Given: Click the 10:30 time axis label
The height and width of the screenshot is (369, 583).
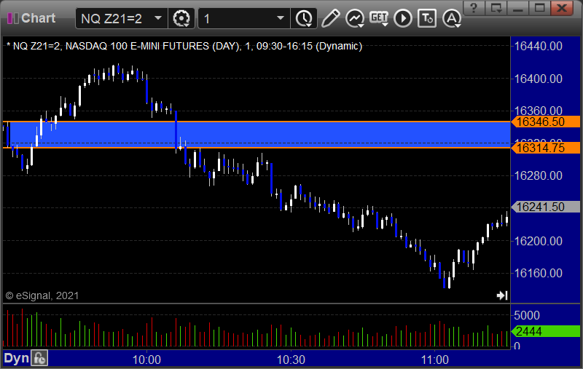Looking at the screenshot, I should pos(291,360).
